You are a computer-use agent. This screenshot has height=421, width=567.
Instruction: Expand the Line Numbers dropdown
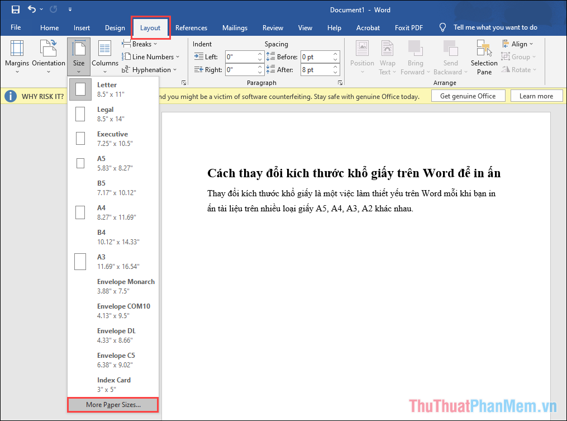tap(151, 56)
